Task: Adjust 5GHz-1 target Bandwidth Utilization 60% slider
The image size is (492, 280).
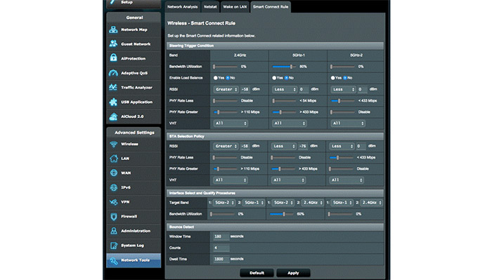Action: coord(281,214)
